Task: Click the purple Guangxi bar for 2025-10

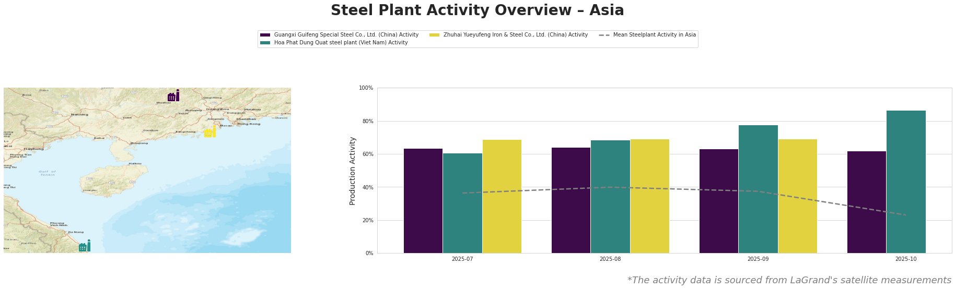Action: 867,202
